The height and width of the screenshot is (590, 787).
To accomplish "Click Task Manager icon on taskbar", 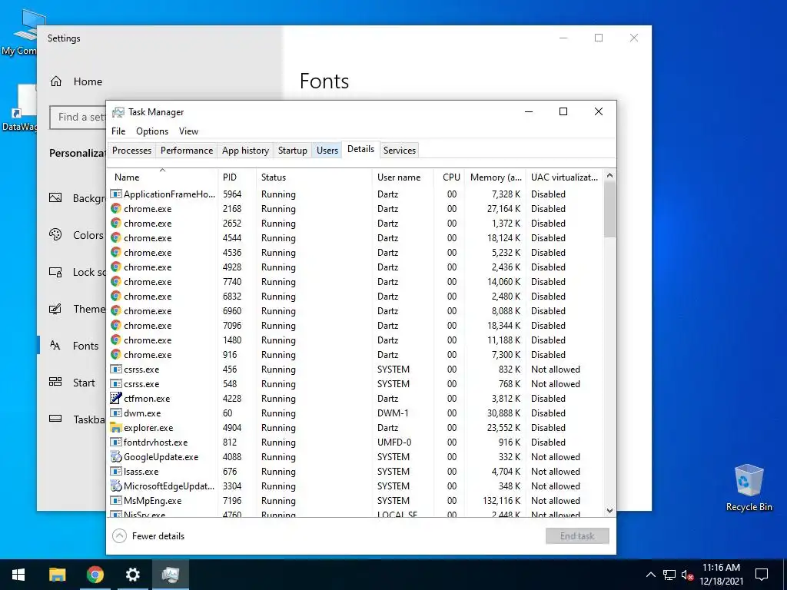I will (171, 575).
